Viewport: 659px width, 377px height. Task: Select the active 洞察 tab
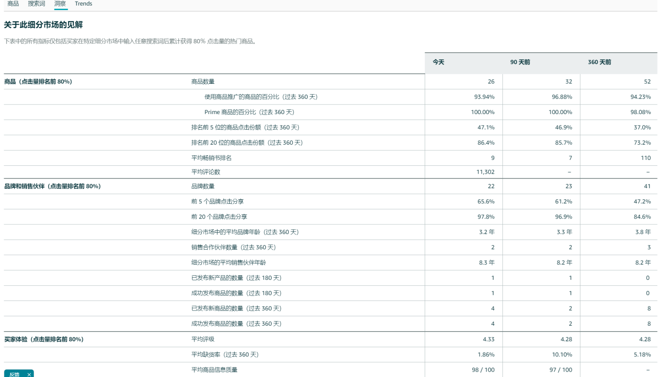click(60, 4)
